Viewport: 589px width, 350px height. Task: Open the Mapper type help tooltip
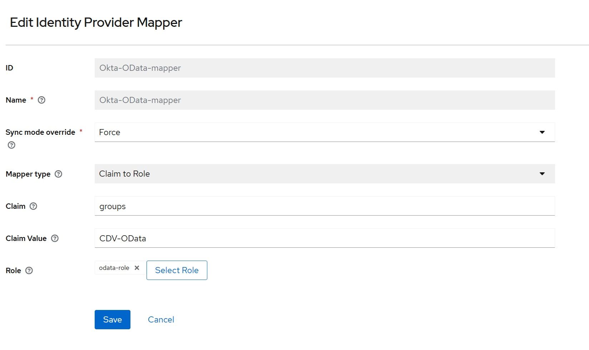click(58, 174)
